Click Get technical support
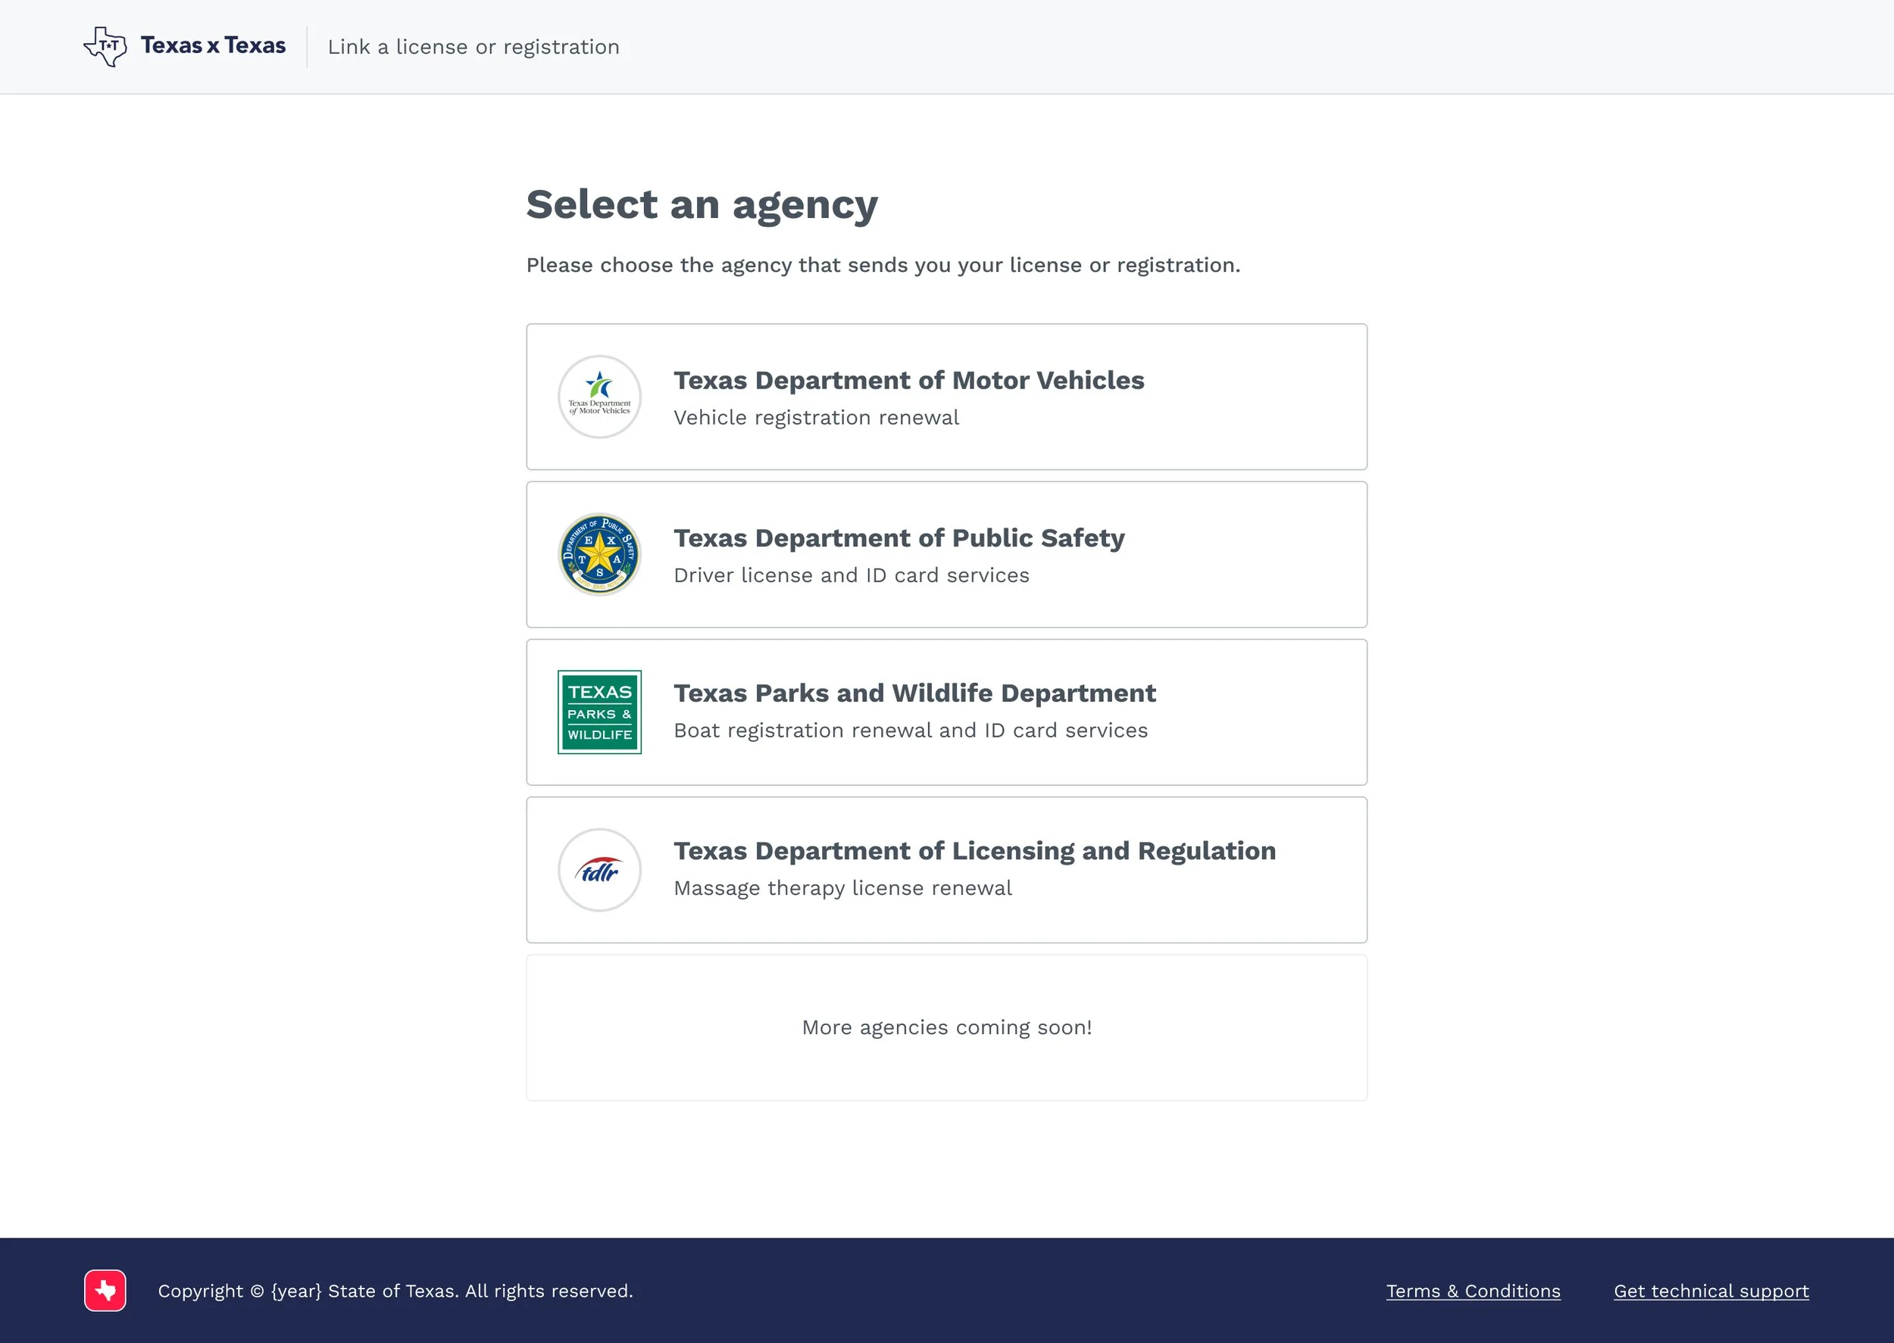Image resolution: width=1894 pixels, height=1343 pixels. [1711, 1290]
